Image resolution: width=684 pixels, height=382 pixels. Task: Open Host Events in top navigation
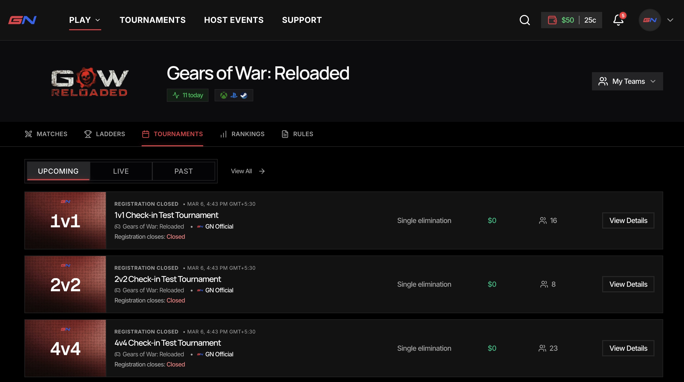234,20
